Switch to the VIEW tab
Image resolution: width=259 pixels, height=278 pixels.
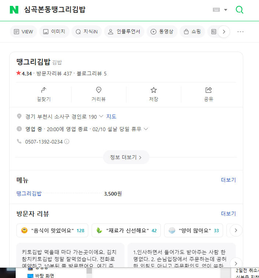tap(23, 31)
